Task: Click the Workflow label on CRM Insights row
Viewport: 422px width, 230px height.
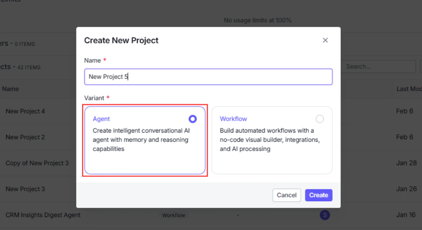Action: 173,215
